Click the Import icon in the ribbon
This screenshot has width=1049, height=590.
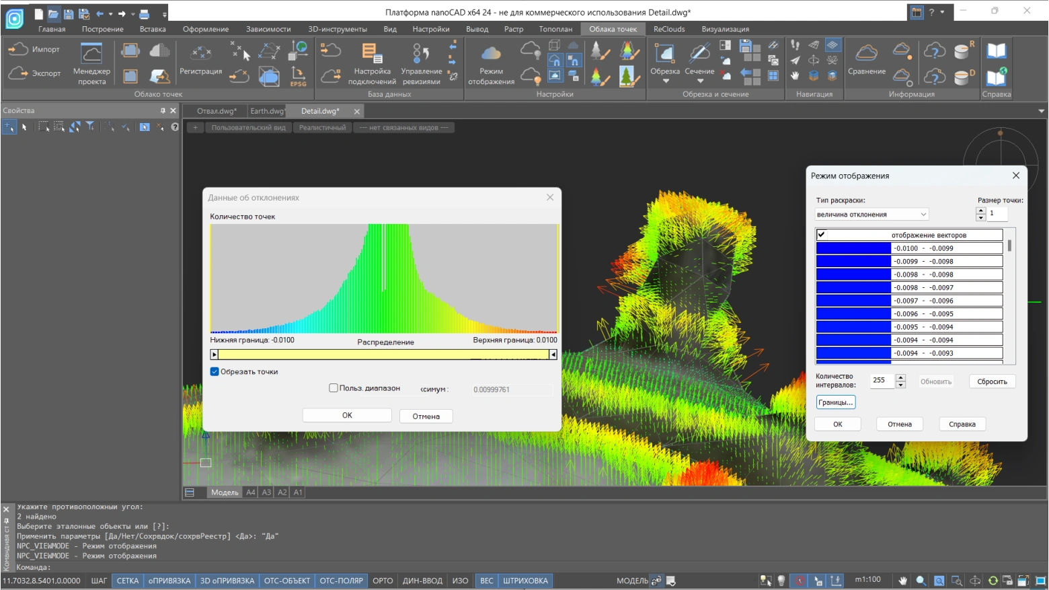coord(18,49)
